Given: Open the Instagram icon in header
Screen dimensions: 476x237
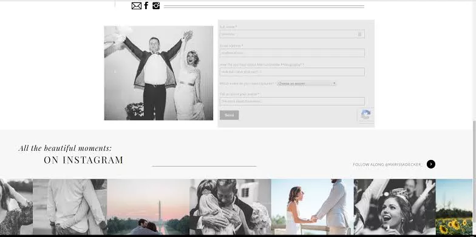Looking at the screenshot, I should (156, 5).
